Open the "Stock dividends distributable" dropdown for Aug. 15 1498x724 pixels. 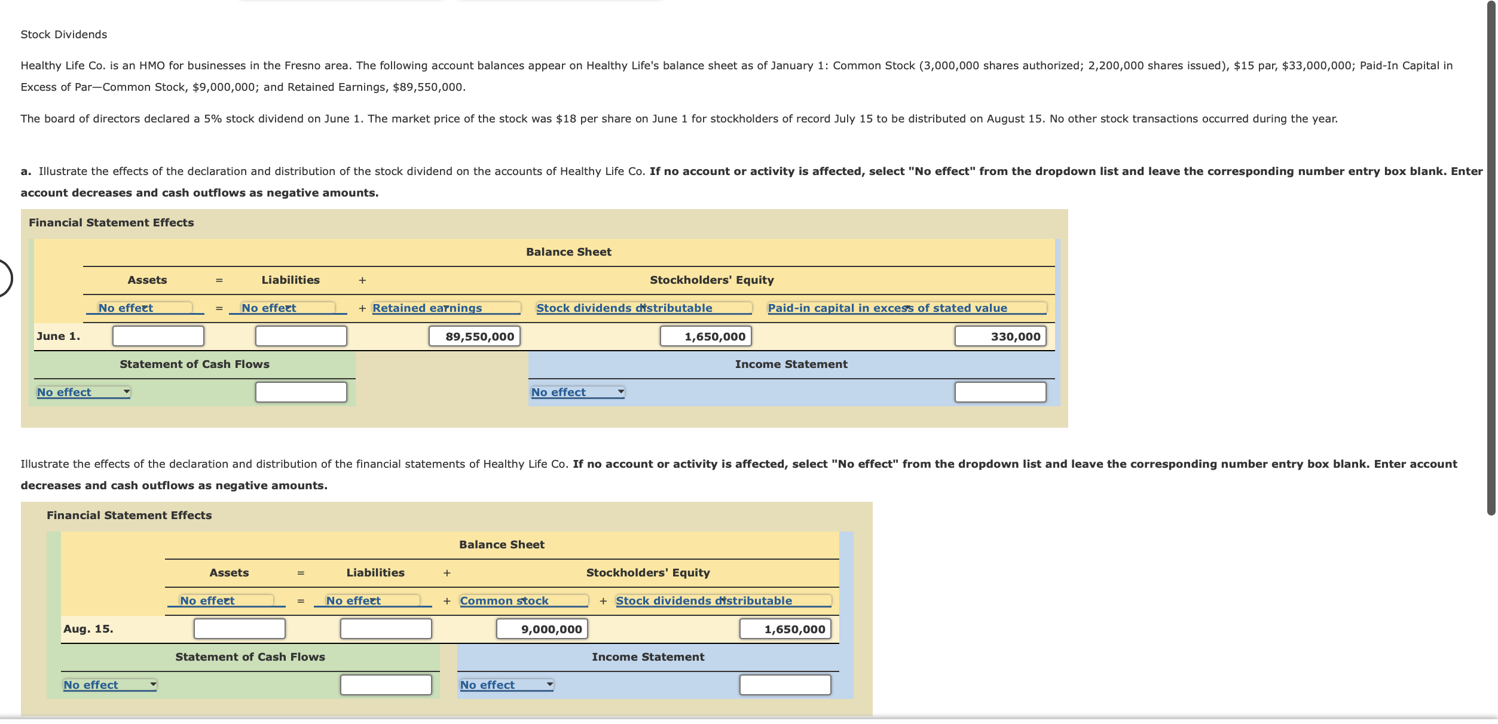[723, 600]
